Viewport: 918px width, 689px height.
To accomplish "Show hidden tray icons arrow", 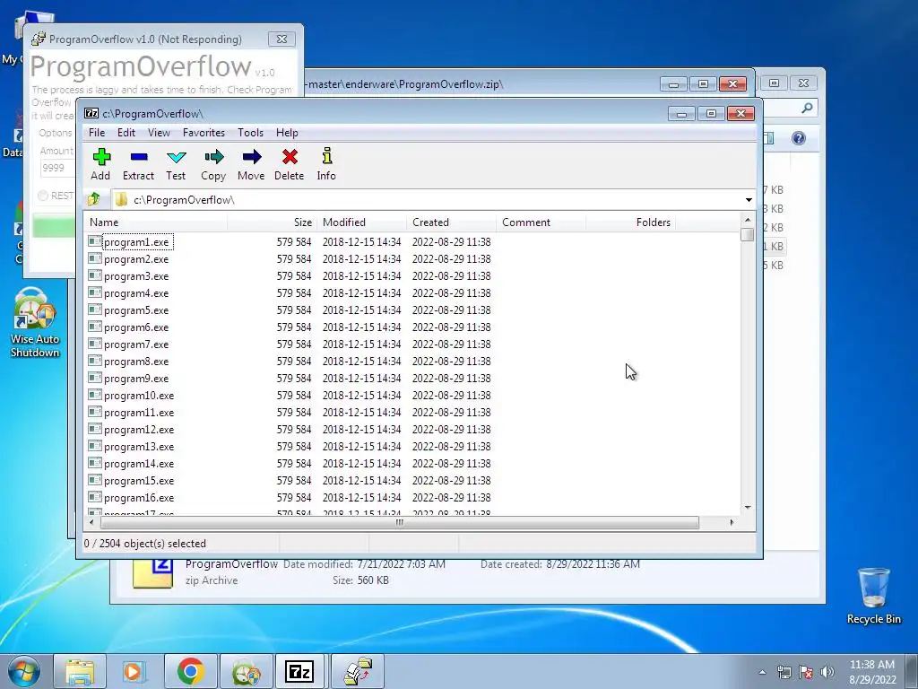I will [762, 672].
